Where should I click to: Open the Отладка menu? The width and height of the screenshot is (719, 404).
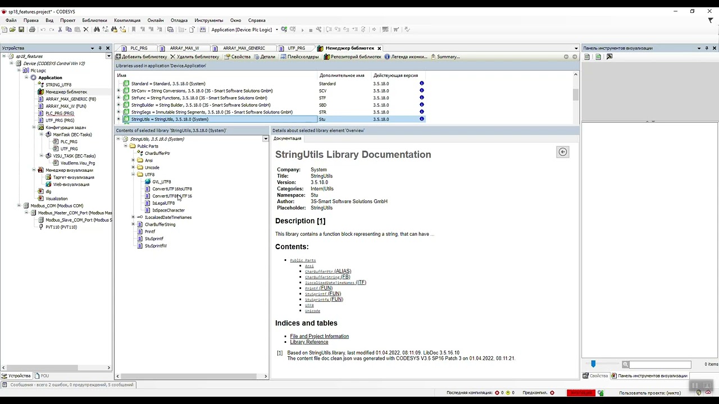[x=179, y=20]
